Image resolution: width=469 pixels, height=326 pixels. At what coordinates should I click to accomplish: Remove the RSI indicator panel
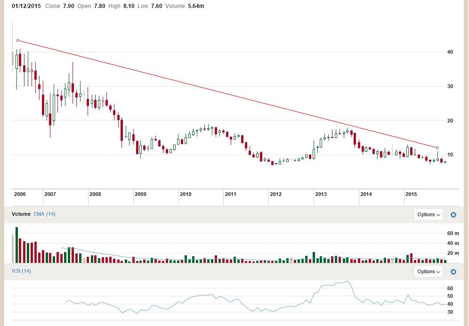point(453,272)
